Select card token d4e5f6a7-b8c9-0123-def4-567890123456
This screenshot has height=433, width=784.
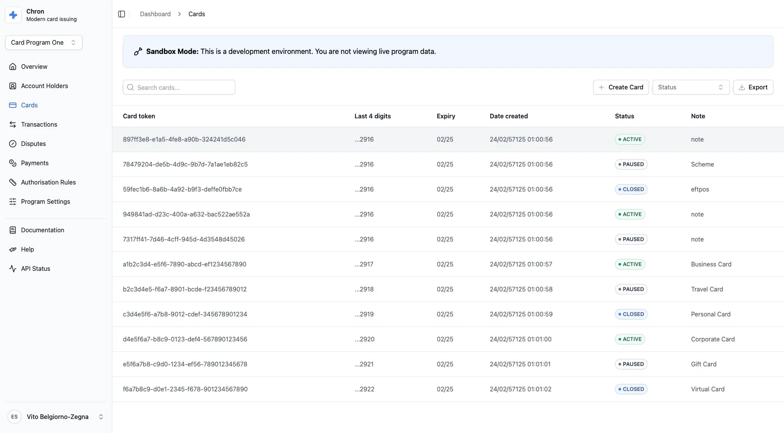click(x=185, y=339)
